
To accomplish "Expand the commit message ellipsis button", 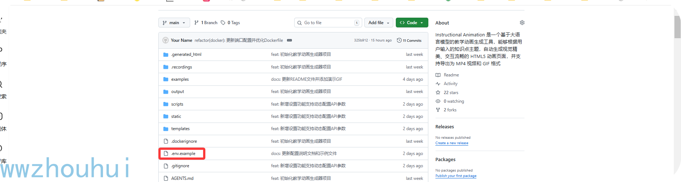I will coord(290,40).
